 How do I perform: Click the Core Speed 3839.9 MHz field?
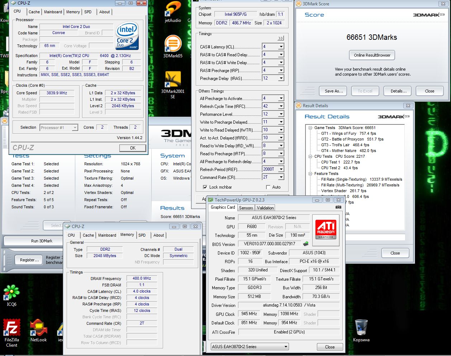tap(57, 93)
